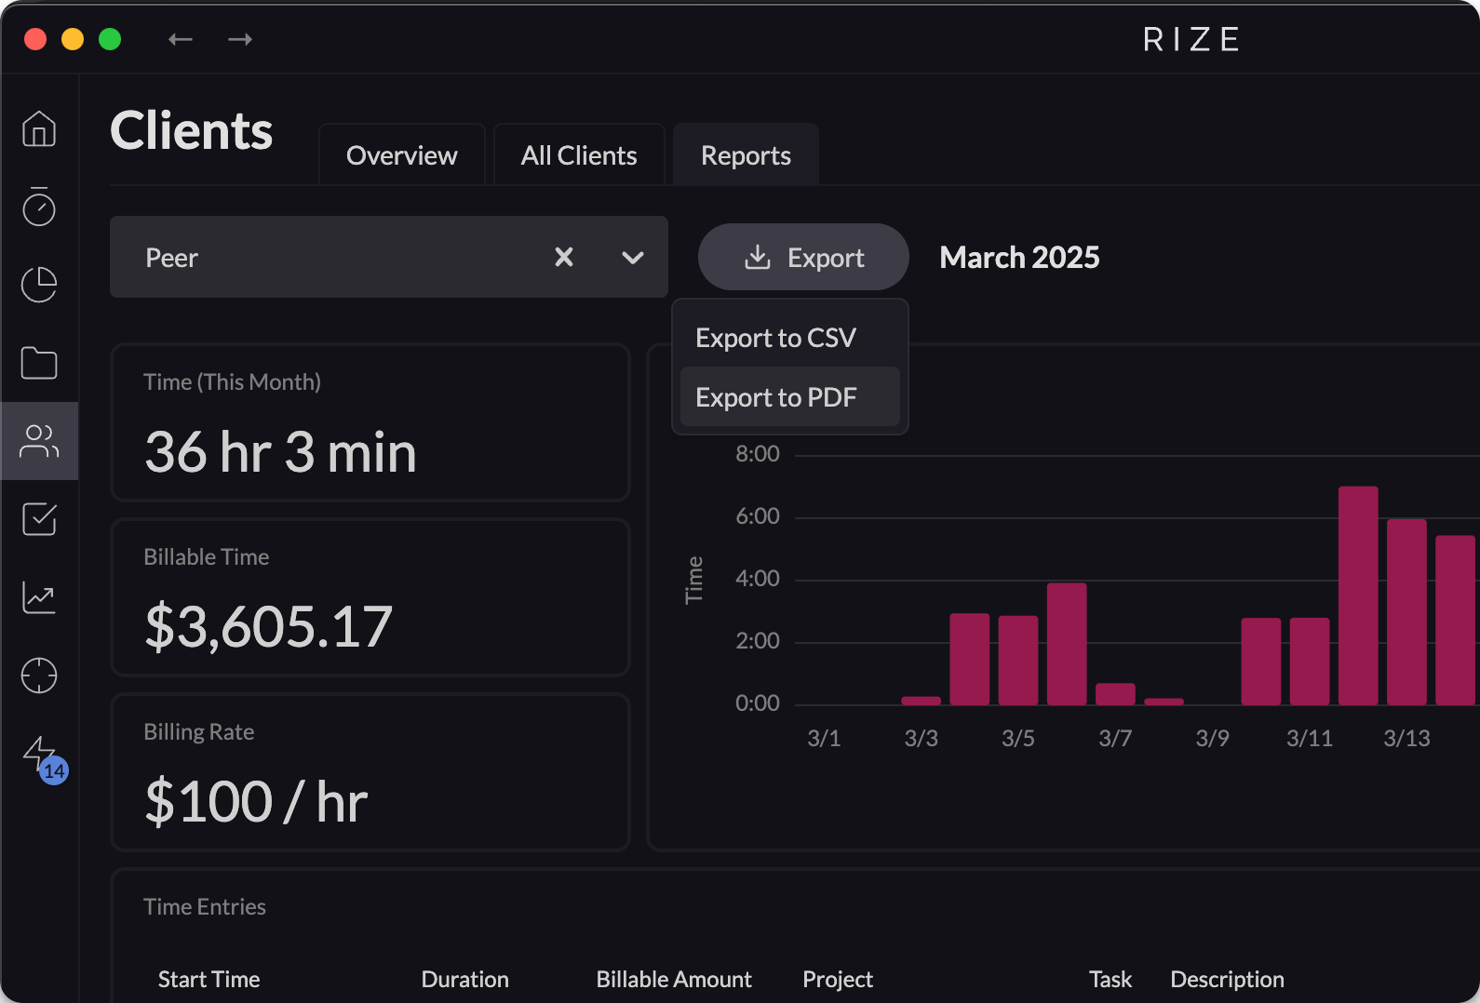Open the pie chart sidebar icon
This screenshot has width=1480, height=1003.
pyautogui.click(x=39, y=285)
